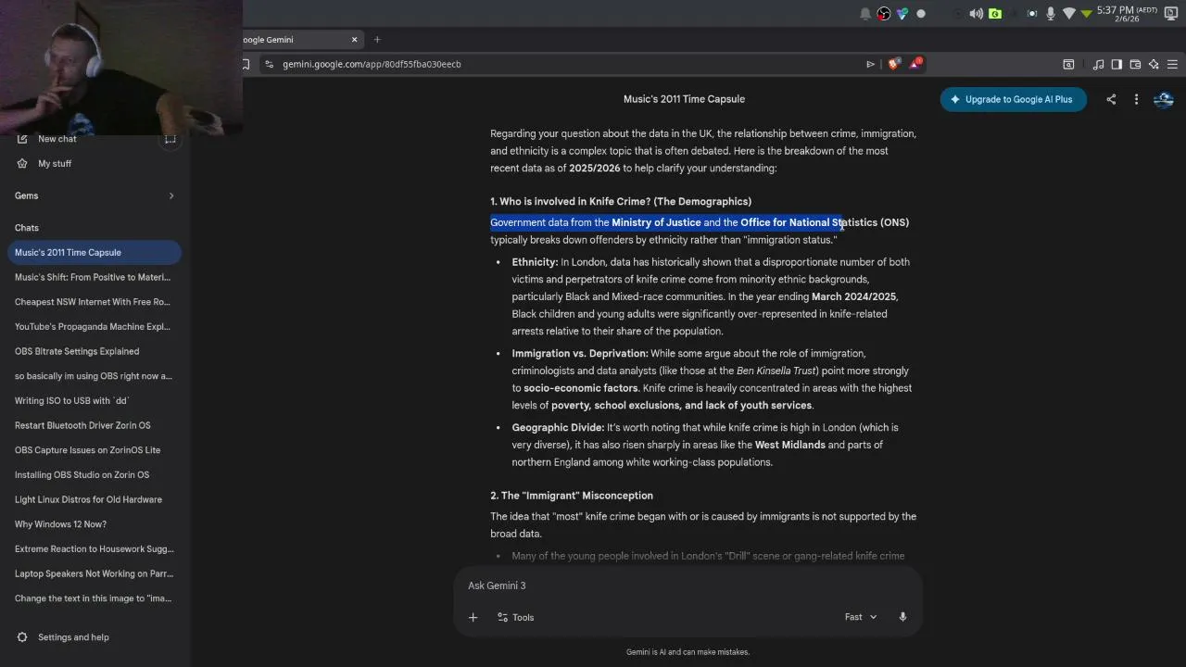Open chat OBS Capture Issues on ZorinOS Lite
1186x667 pixels.
tap(94, 450)
